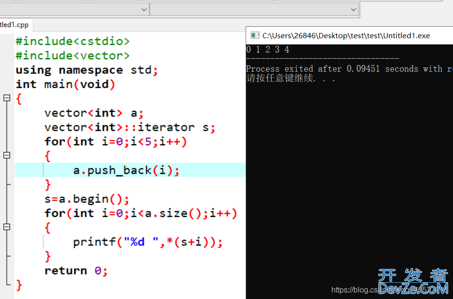Image resolution: width=453 pixels, height=299 pixels.
Task: Click the highlighted a.push_back(i); line
Action: [130, 170]
